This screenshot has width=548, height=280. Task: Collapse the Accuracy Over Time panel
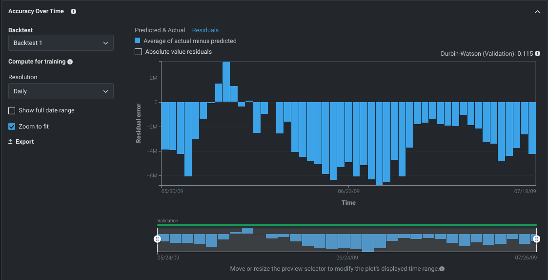click(537, 11)
